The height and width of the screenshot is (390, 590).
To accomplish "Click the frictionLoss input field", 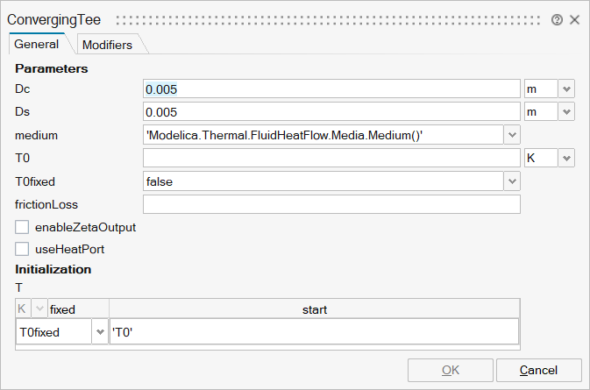I will coord(331,203).
